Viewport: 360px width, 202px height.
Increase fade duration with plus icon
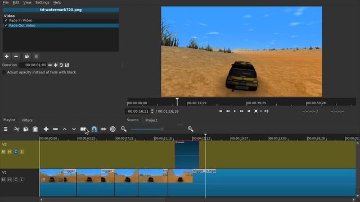[x=56, y=65]
